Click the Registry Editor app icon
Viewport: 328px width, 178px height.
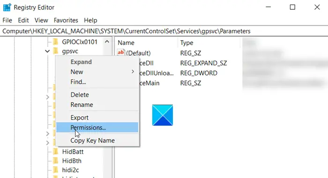pos(7,7)
